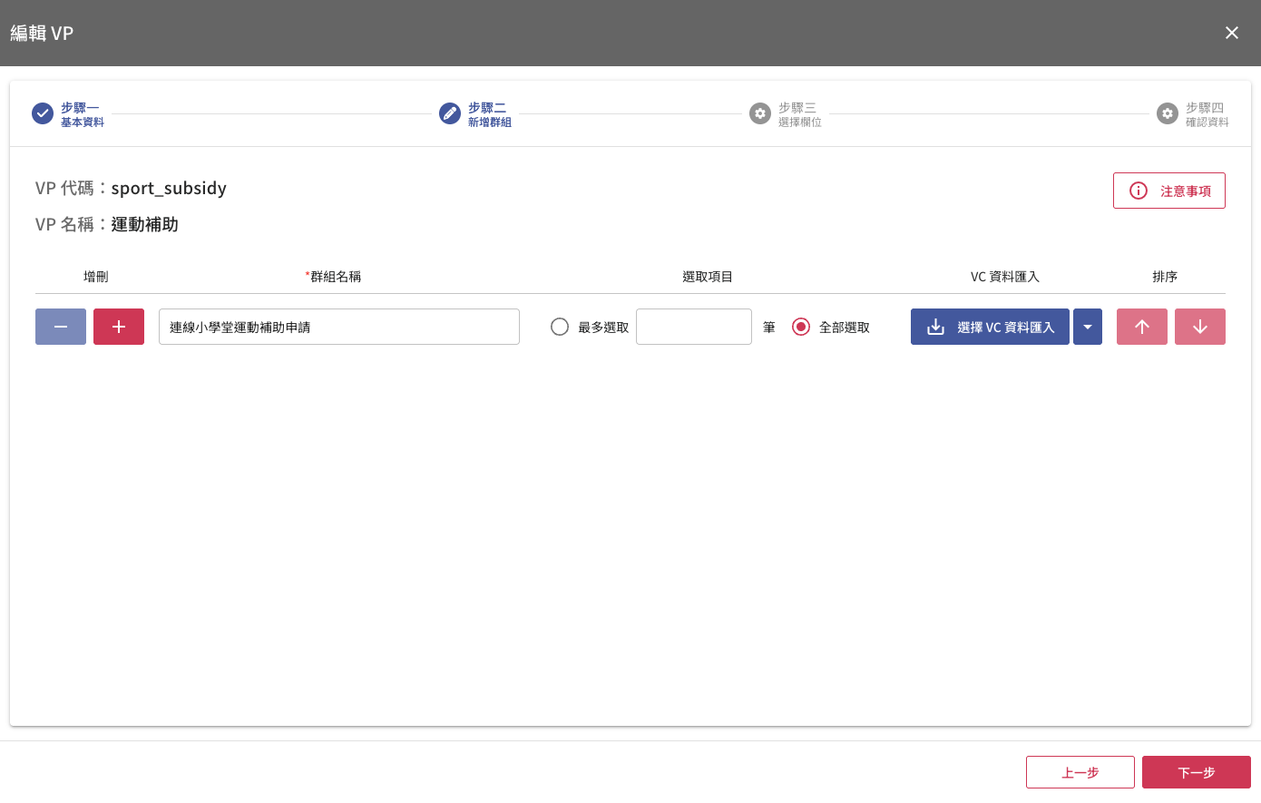Expand the VC 資料匯入 dropdown arrow

pos(1087,327)
